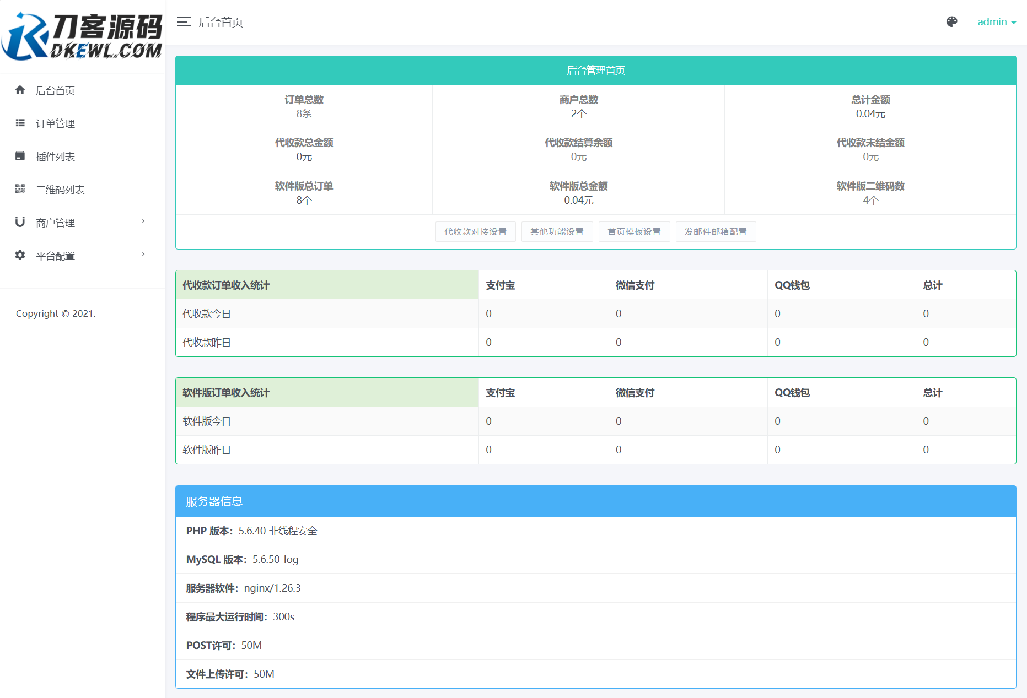
Task: Click the 发邮件邮箱配置 button
Action: [x=716, y=231]
